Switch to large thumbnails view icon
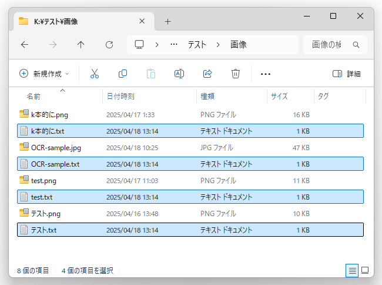This screenshot has width=382, height=285. [x=365, y=270]
